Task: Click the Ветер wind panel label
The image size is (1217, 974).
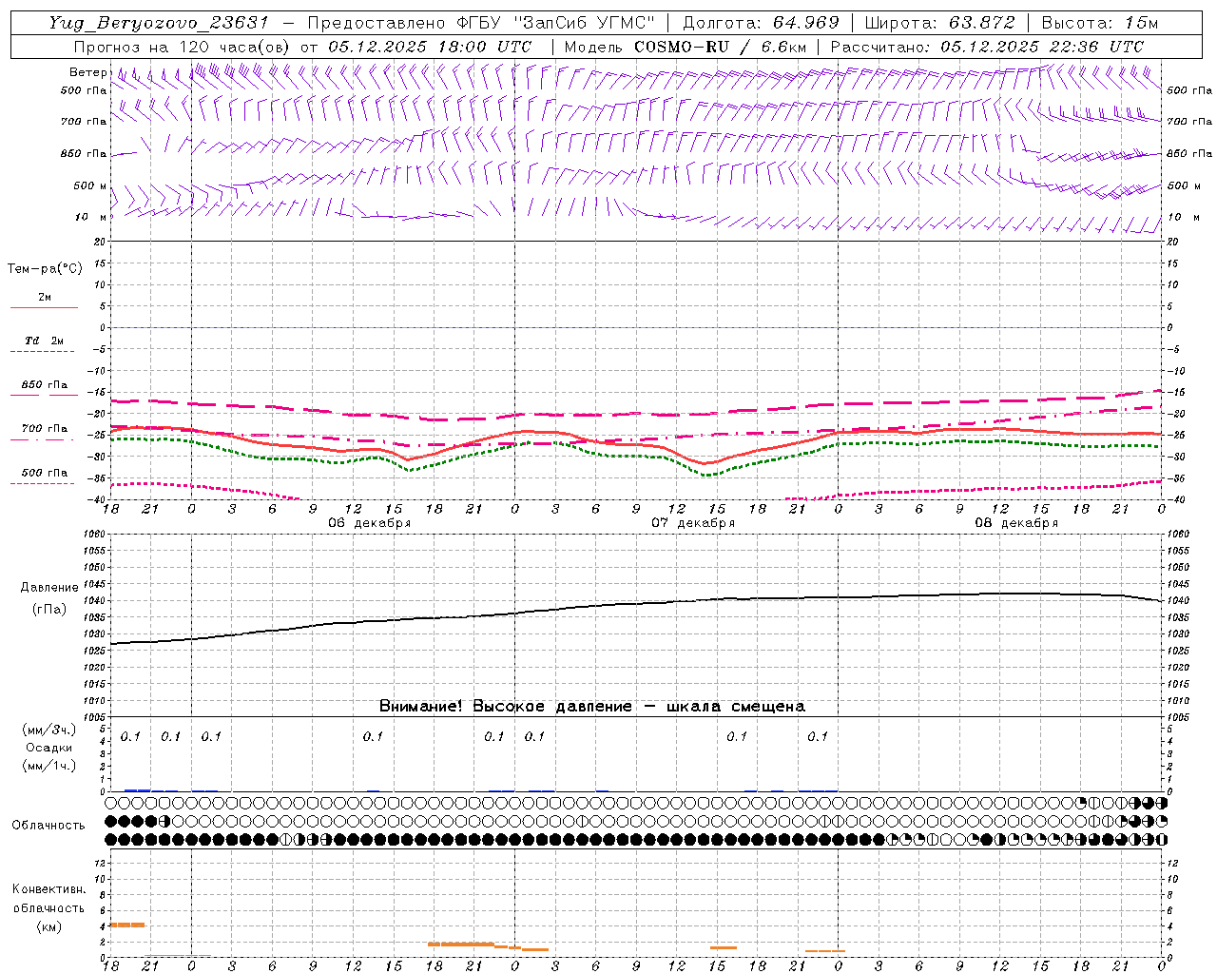Action: coord(88,72)
